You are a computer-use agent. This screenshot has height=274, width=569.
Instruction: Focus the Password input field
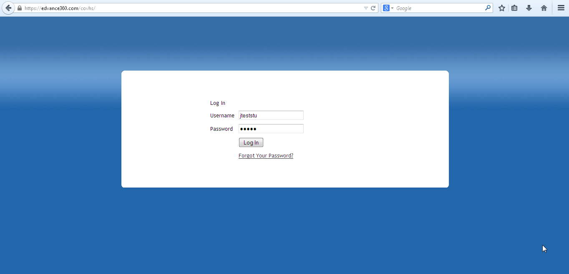tap(271, 129)
